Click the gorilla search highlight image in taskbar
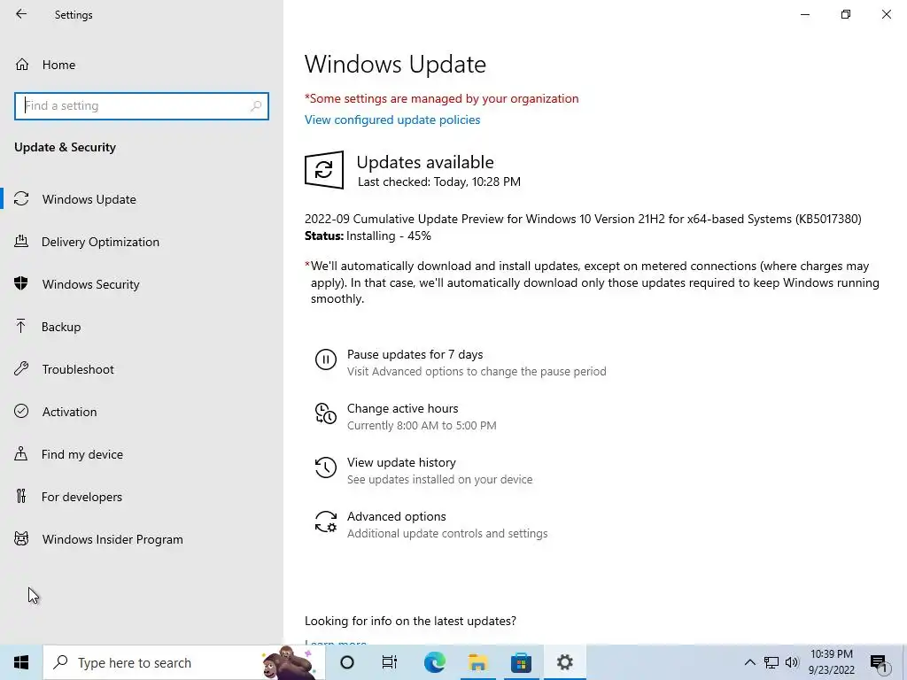Screen dimensions: 907x680 pyautogui.click(x=288, y=662)
